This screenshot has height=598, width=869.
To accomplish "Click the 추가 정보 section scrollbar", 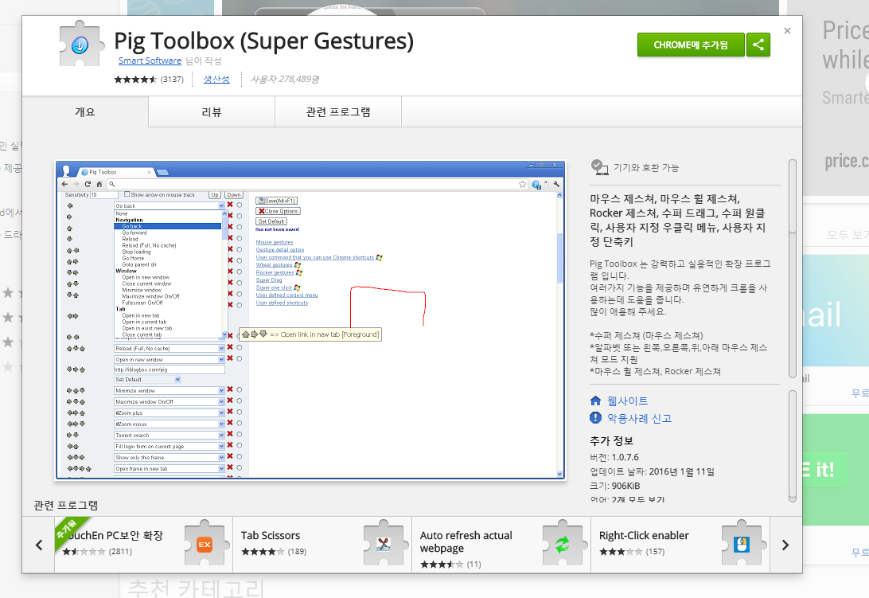I will [x=793, y=446].
